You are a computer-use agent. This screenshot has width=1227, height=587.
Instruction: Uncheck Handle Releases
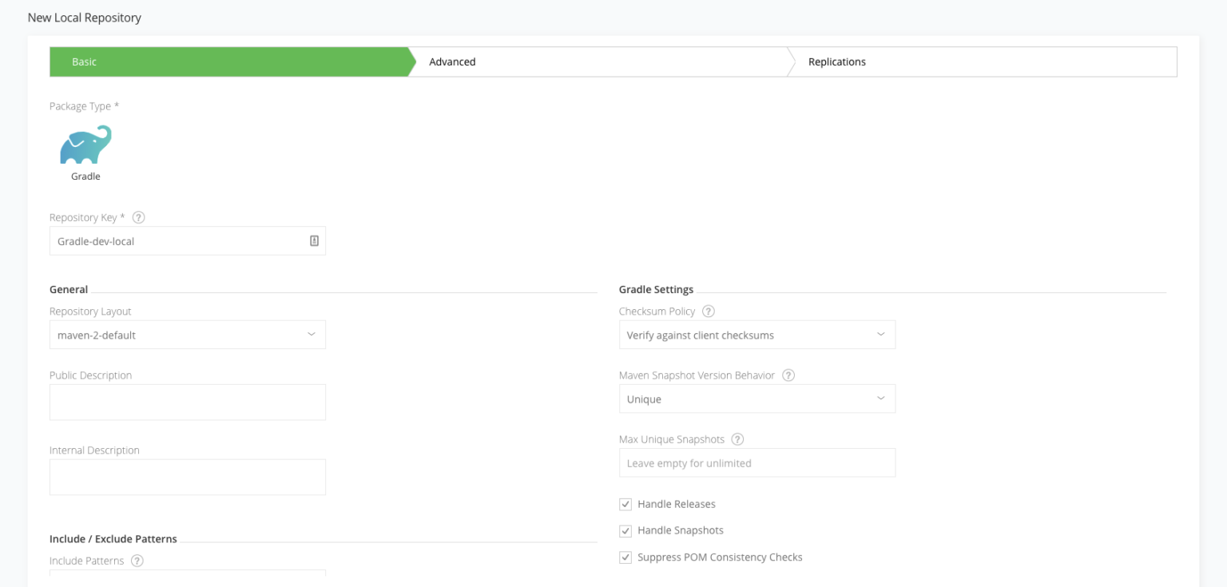tap(625, 503)
